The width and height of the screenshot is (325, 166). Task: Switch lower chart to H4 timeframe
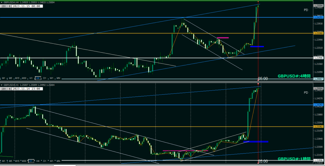tap(38, 161)
